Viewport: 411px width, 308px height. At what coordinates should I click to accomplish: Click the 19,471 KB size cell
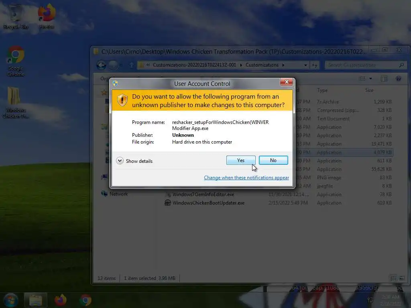[x=381, y=144]
